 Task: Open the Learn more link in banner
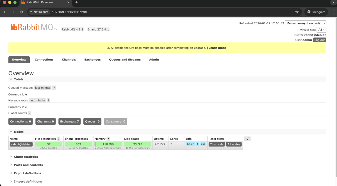pos(217,48)
